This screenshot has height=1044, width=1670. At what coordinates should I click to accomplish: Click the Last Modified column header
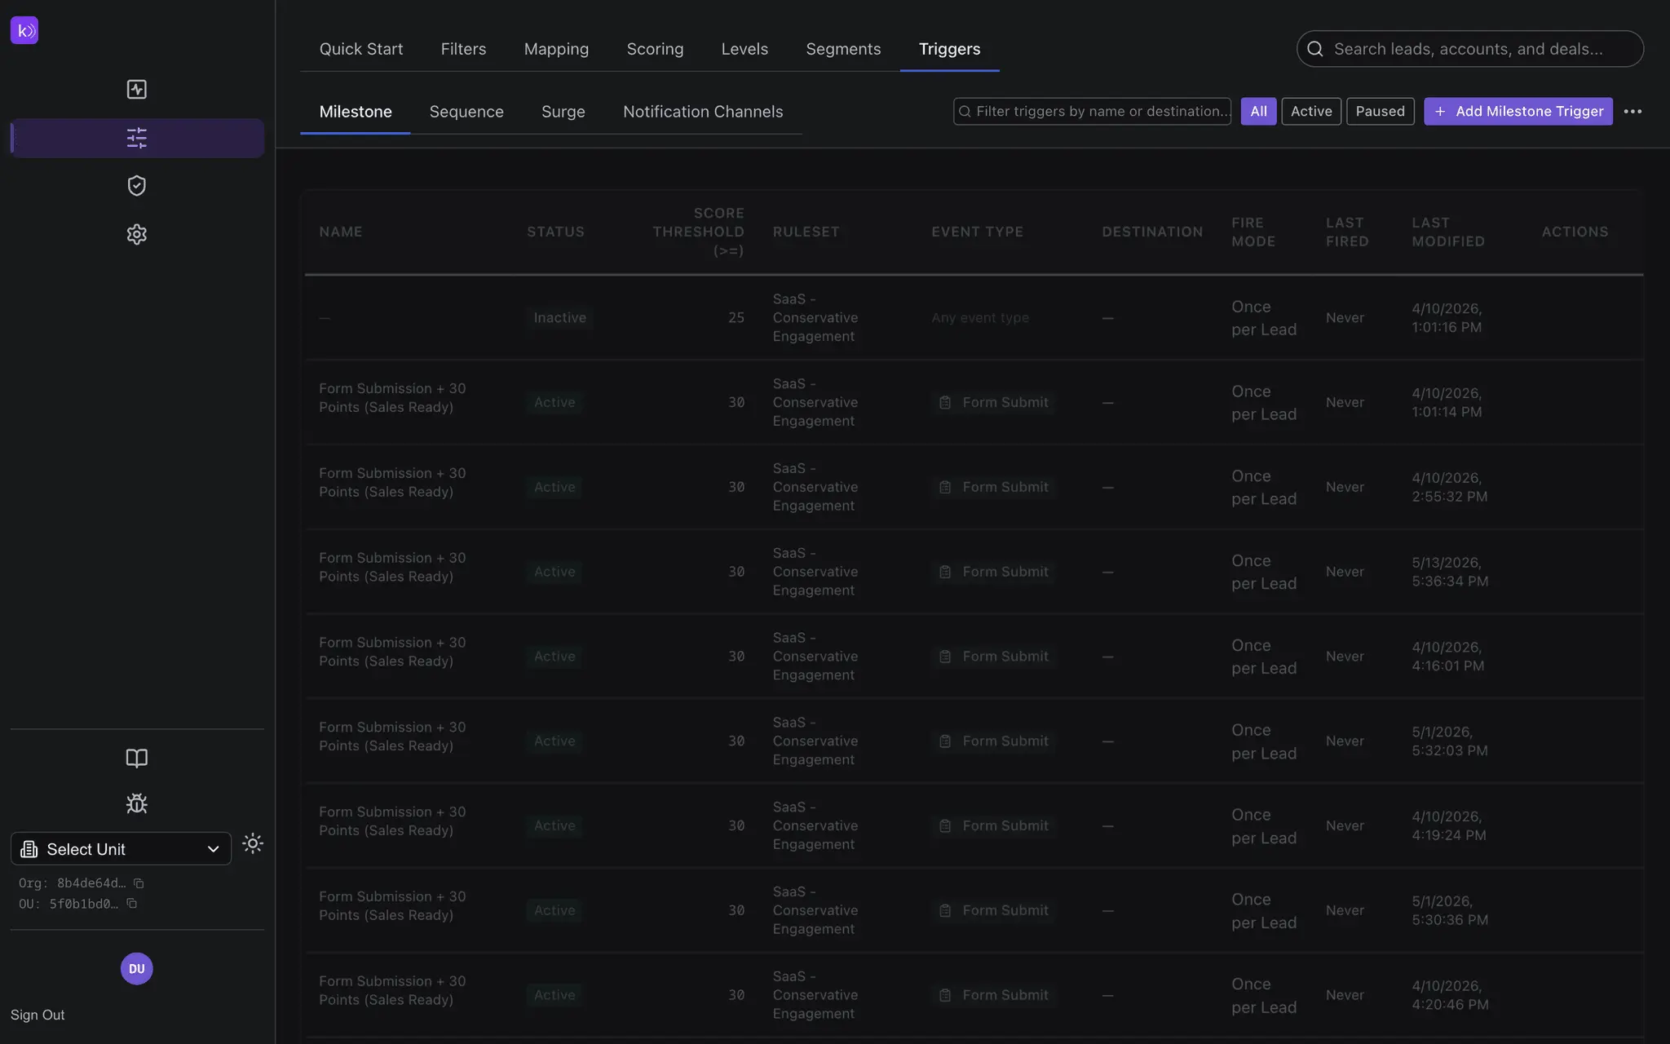[1448, 232]
